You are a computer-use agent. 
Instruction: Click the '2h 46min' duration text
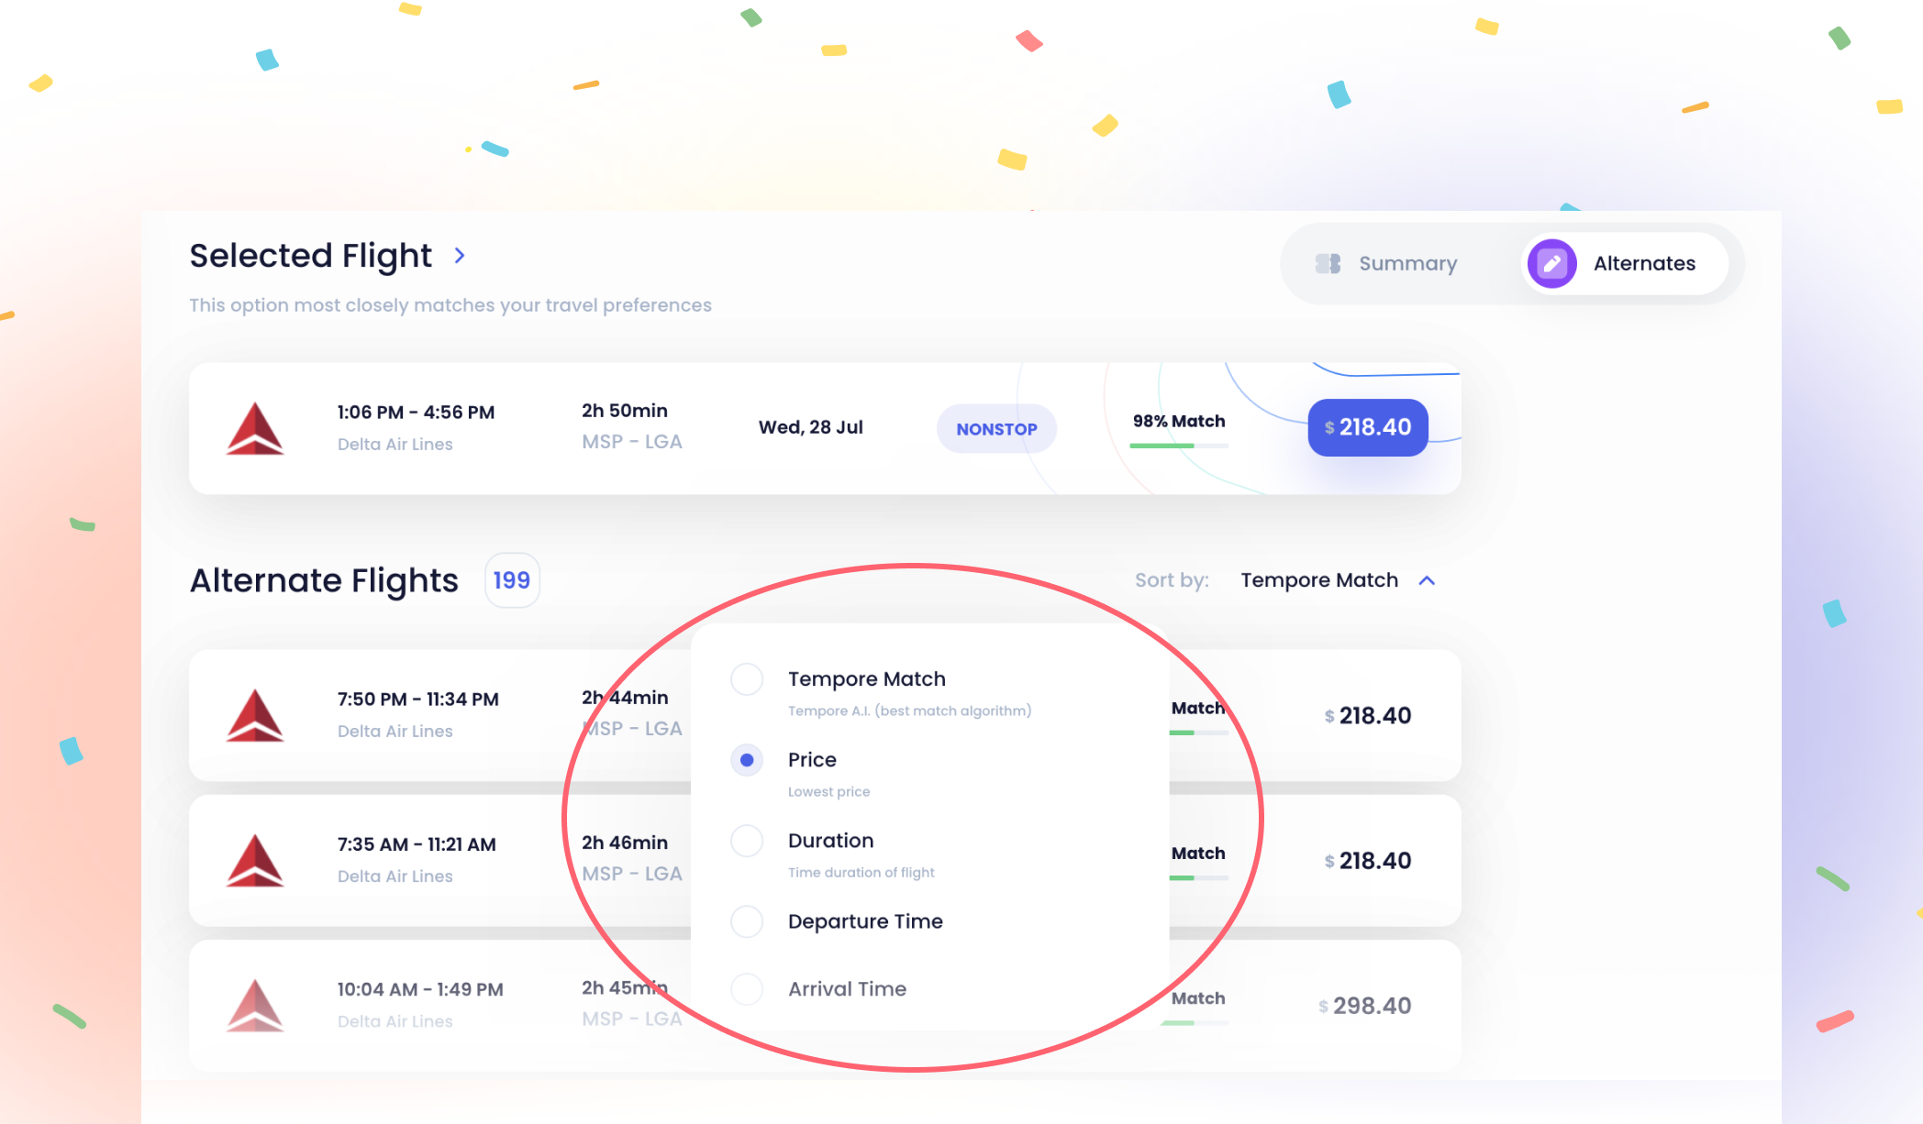[x=625, y=843]
